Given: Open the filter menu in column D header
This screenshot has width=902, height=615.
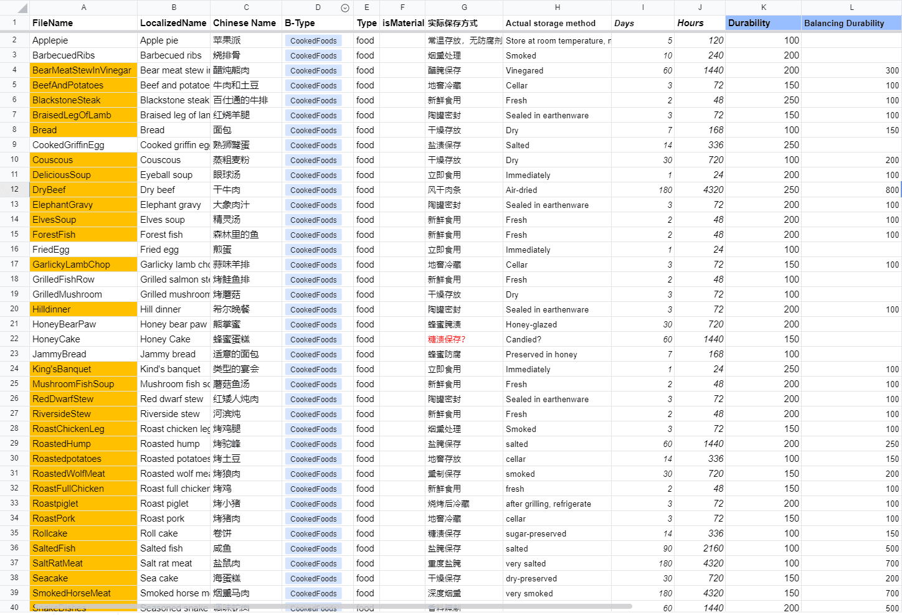Looking at the screenshot, I should [345, 8].
